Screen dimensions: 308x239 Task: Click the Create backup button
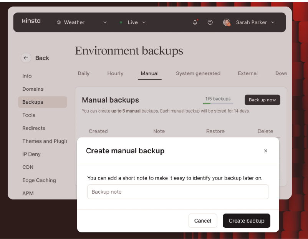tap(247, 221)
